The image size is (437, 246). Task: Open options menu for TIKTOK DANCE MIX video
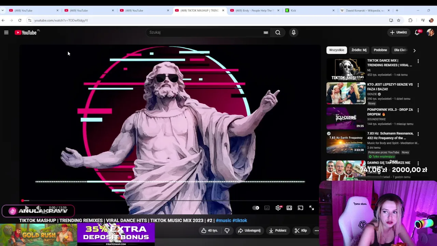pyautogui.click(x=418, y=61)
